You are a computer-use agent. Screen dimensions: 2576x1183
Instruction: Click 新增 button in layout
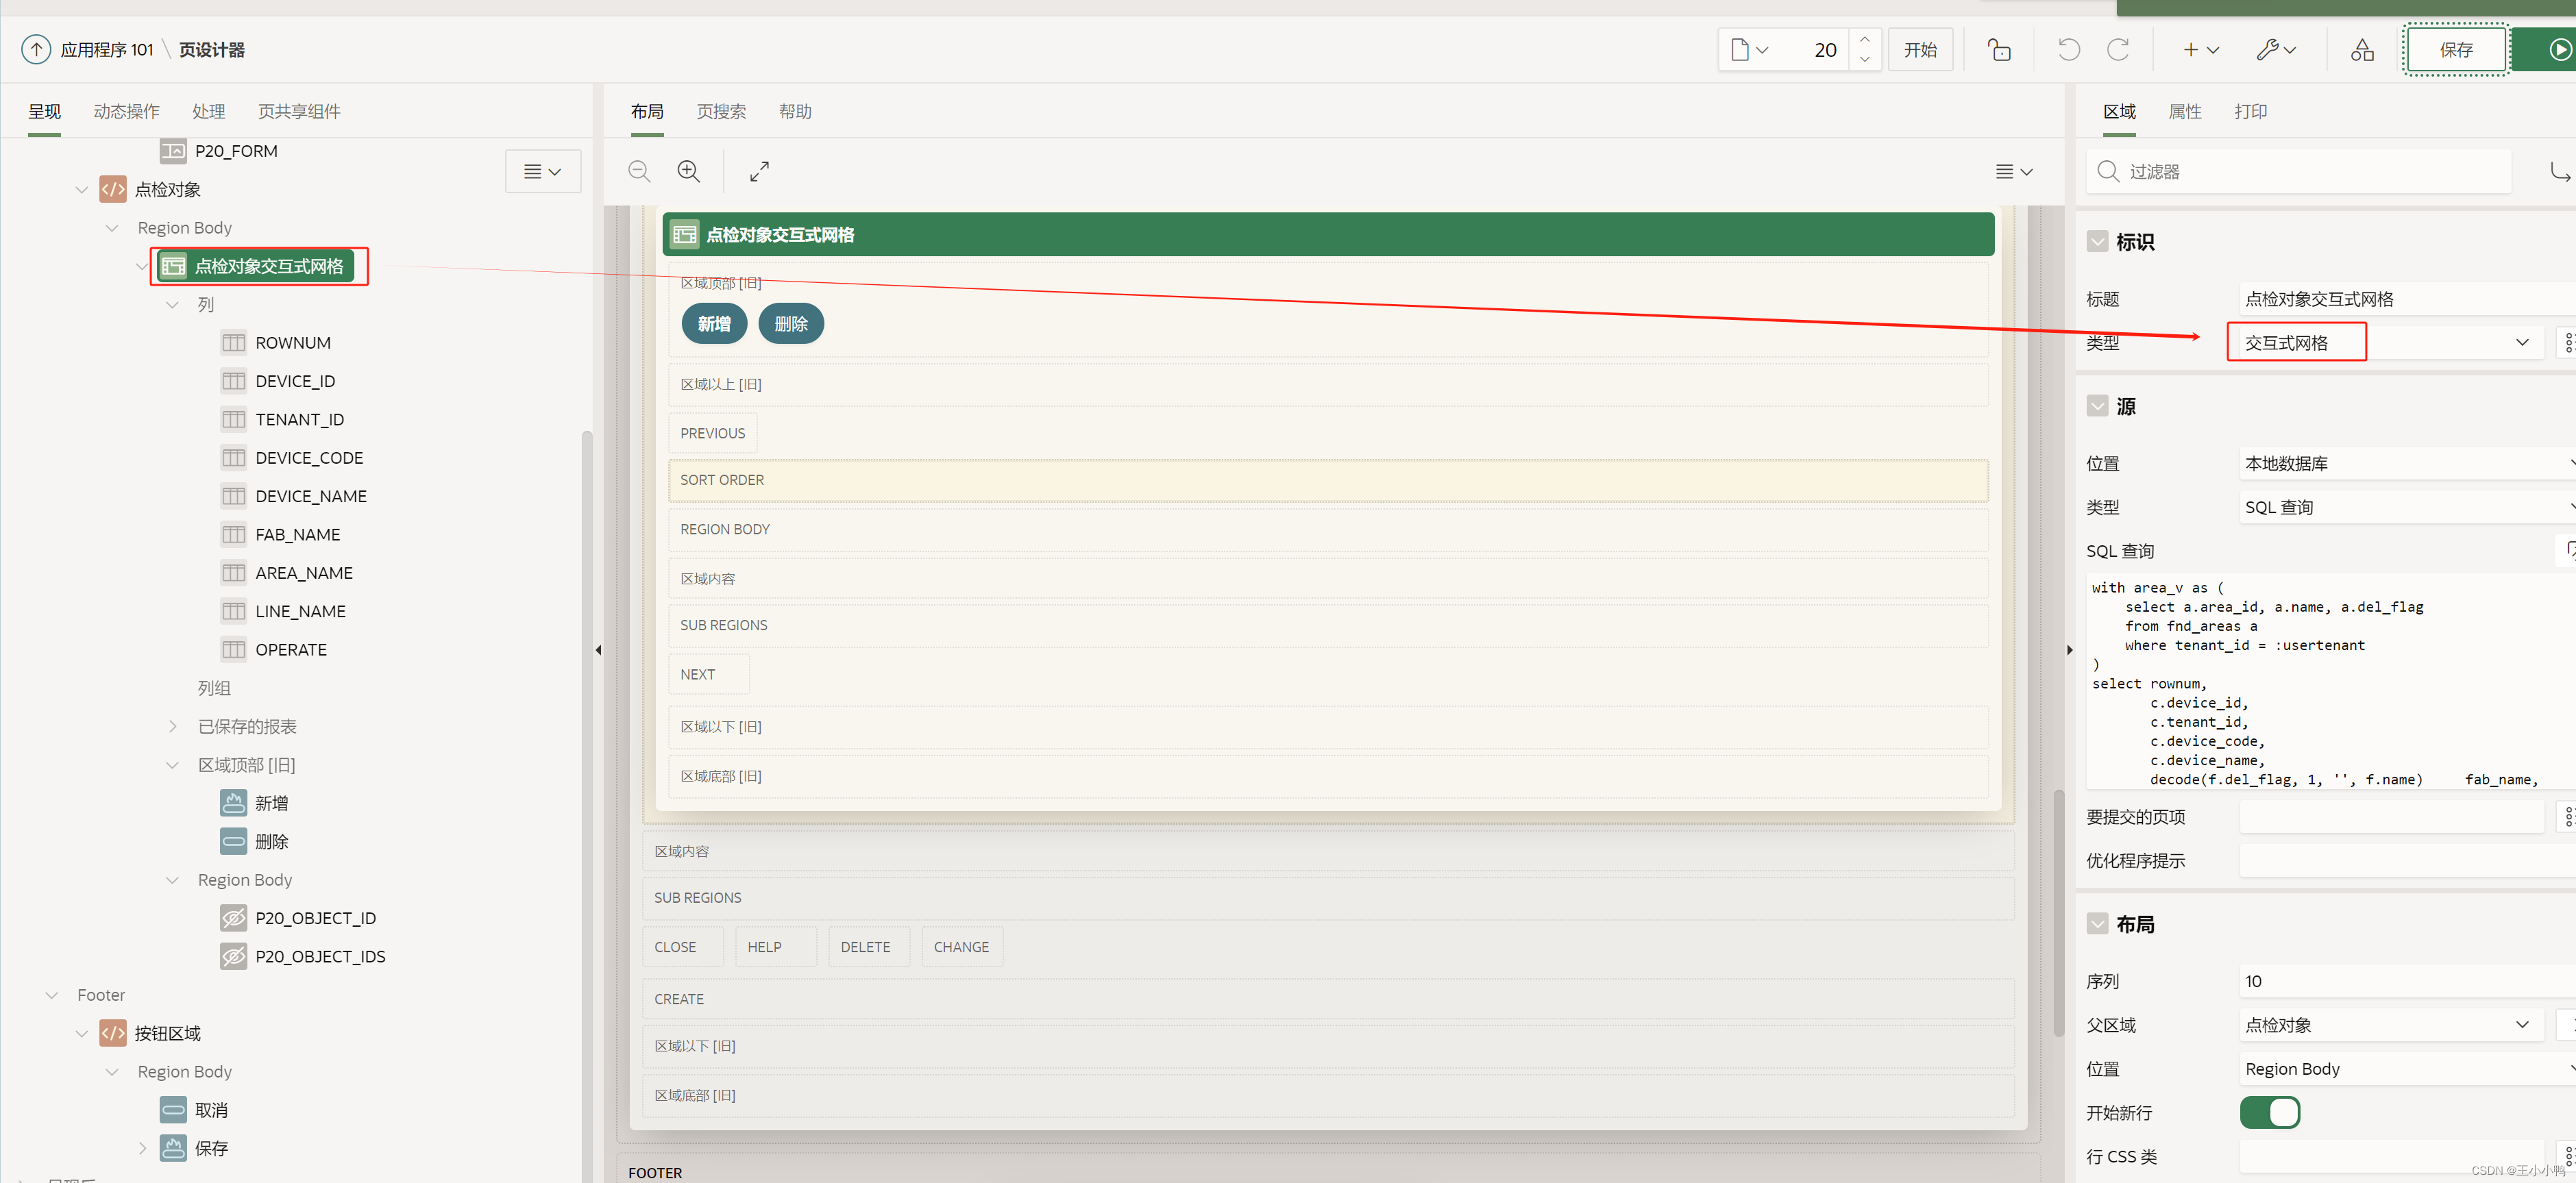pyautogui.click(x=714, y=324)
